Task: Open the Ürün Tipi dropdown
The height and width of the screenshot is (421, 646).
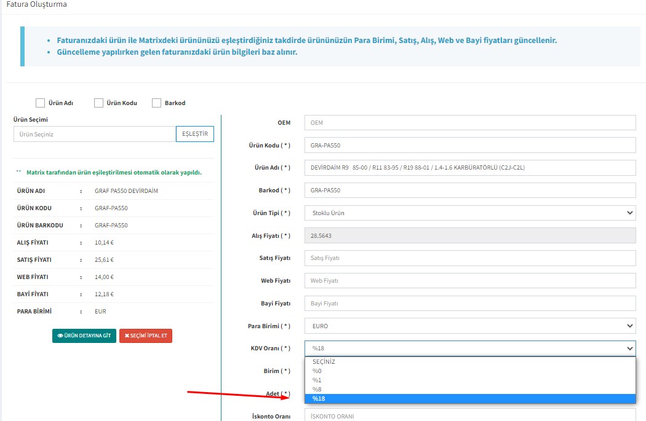Action: tap(470, 213)
